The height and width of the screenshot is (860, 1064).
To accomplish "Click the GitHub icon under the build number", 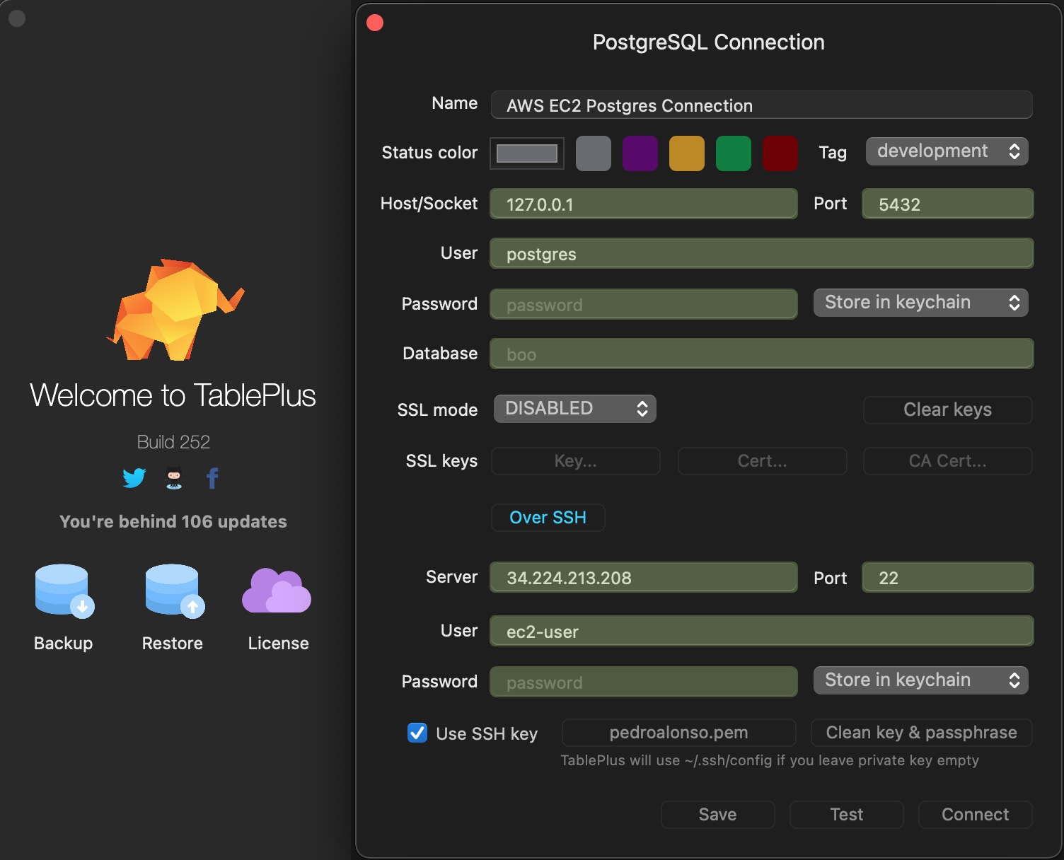I will coord(173,478).
